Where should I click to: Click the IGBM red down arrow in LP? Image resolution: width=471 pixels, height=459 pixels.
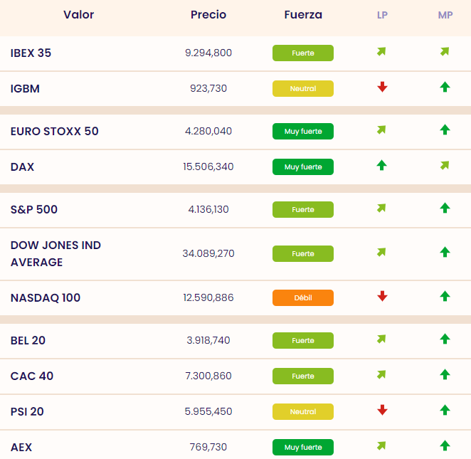pos(382,88)
